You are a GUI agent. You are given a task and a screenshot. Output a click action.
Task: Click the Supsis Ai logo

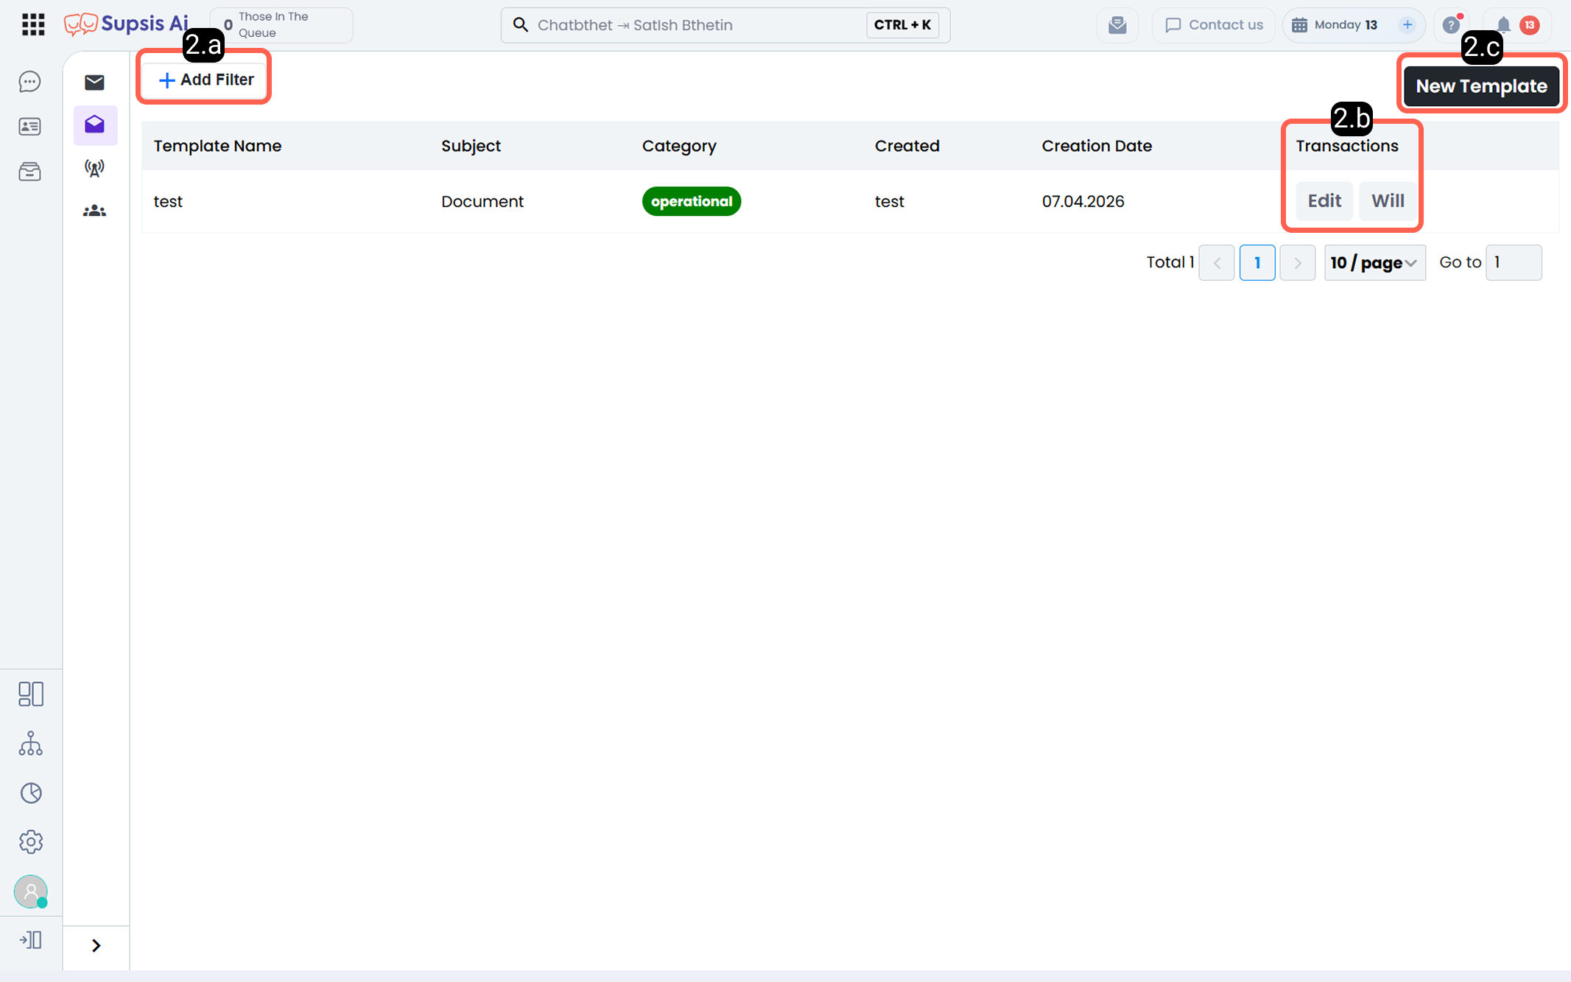click(126, 24)
